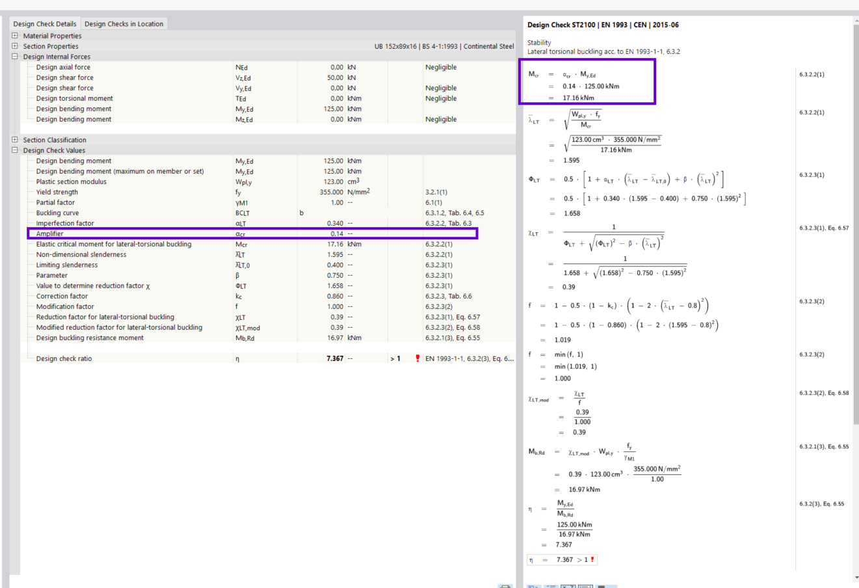This screenshot has width=859, height=588.
Task: Click the Yield strength value 355.000
Action: coord(332,192)
